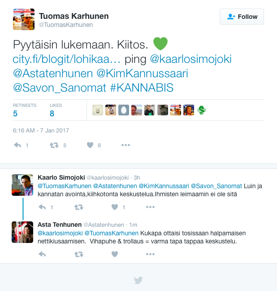
Task: Open more options on Asta Tenhunen's reply
Action: [x=150, y=254]
